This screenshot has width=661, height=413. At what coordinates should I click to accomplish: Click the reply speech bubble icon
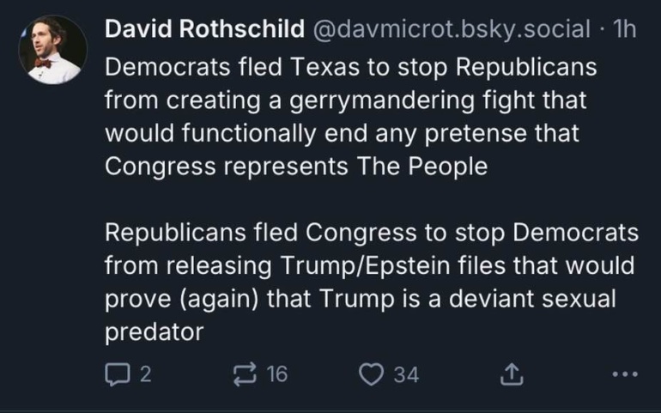115,374
